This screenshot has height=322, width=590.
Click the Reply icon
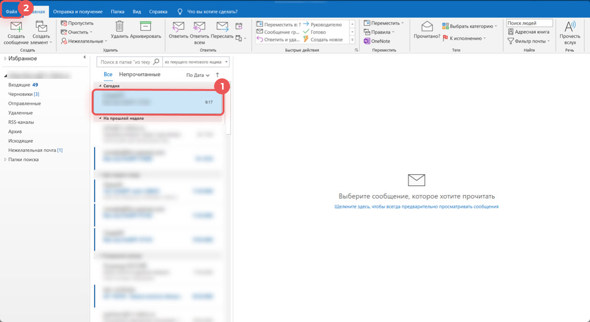tap(178, 27)
